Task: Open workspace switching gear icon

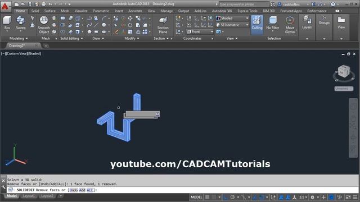Action: pyautogui.click(x=313, y=197)
